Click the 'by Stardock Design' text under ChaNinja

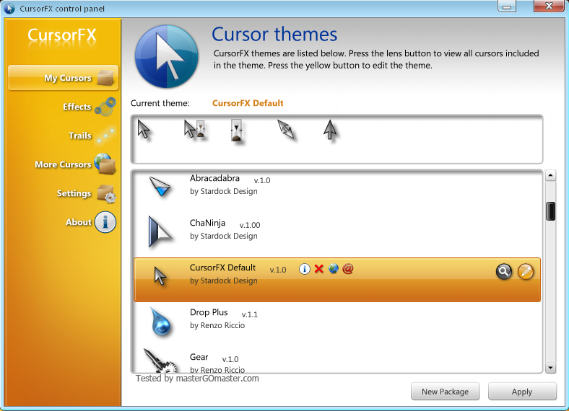click(x=224, y=236)
